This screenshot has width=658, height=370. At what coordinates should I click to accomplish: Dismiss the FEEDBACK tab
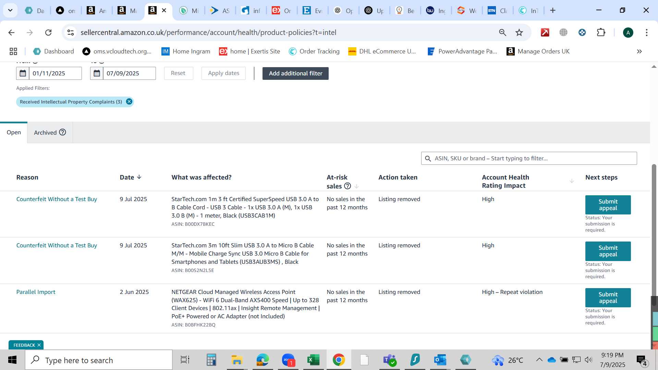coord(39,345)
